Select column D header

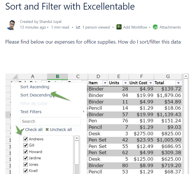98,77
